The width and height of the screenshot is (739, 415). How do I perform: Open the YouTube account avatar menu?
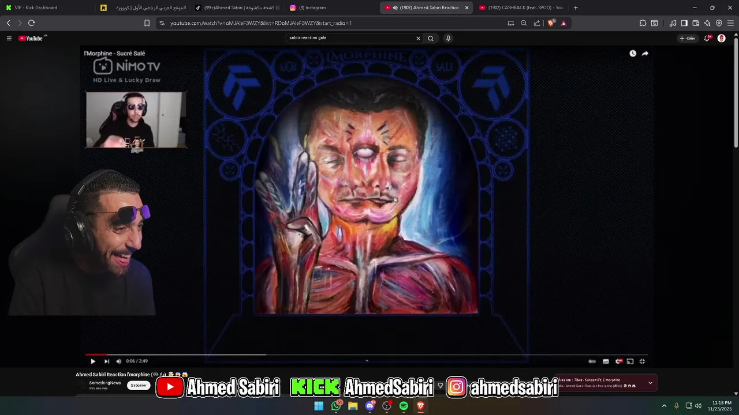pos(721,38)
